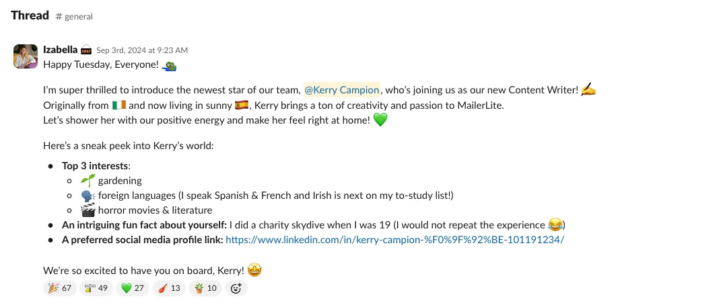723x305 pixels.
Task: Click the clapperboard emoji next to horror movies
Action: click(x=88, y=210)
